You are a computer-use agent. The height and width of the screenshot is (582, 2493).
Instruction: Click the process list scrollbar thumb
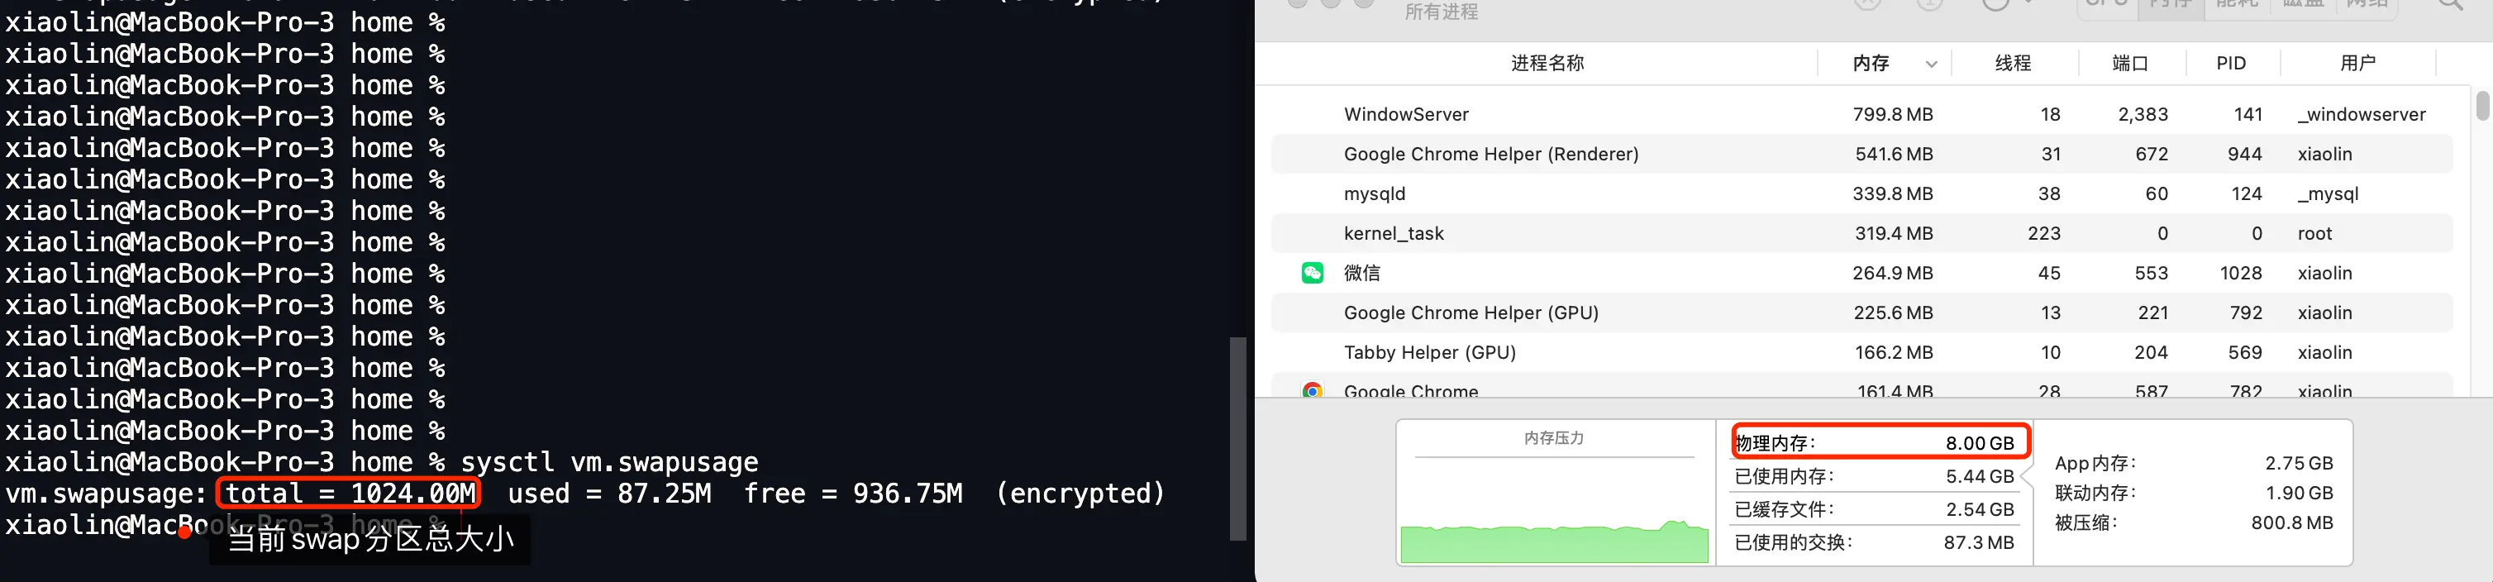coord(2481,105)
